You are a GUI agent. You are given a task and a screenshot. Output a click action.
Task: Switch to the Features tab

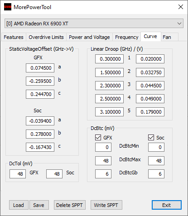click(14, 37)
